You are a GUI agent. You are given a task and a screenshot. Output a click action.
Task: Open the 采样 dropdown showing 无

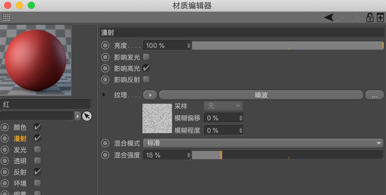223,106
